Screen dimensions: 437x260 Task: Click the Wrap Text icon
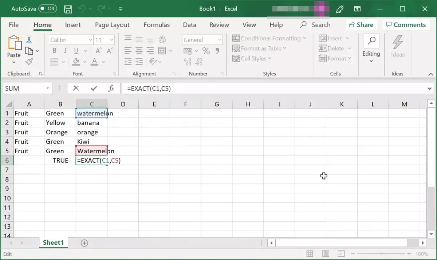(x=162, y=39)
